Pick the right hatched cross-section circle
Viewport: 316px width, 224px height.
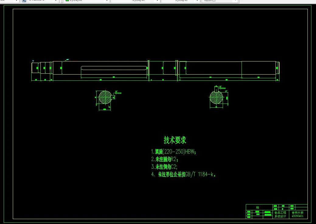pos(217,98)
